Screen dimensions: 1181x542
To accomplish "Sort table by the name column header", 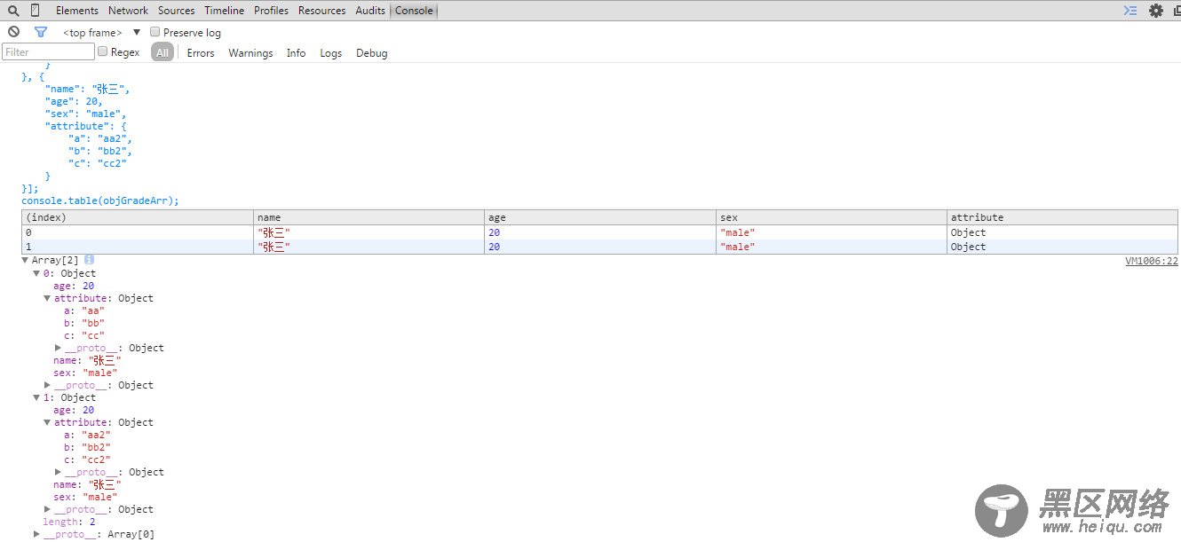I will 369,217.
